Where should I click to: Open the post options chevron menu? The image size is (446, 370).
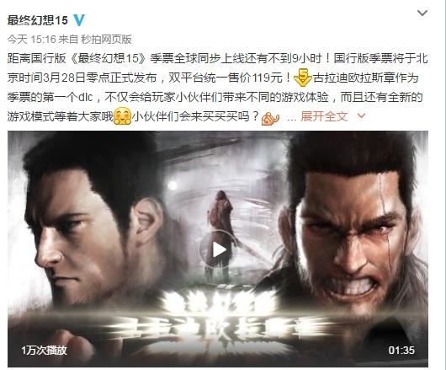pyautogui.click(x=422, y=13)
